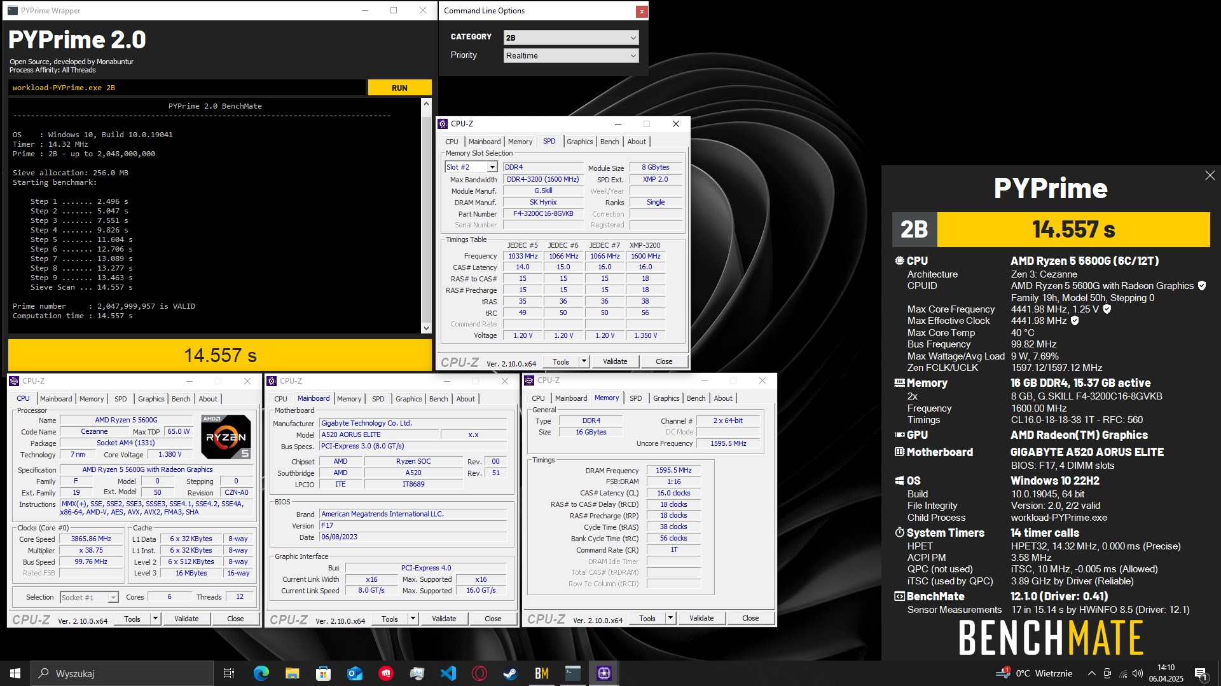Screen dimensions: 1221x686
Task: Open the red MSI taskbar app
Action: [385, 673]
